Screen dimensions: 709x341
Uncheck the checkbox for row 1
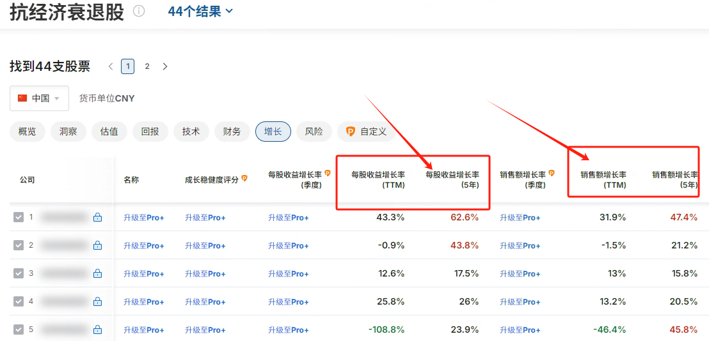click(19, 217)
